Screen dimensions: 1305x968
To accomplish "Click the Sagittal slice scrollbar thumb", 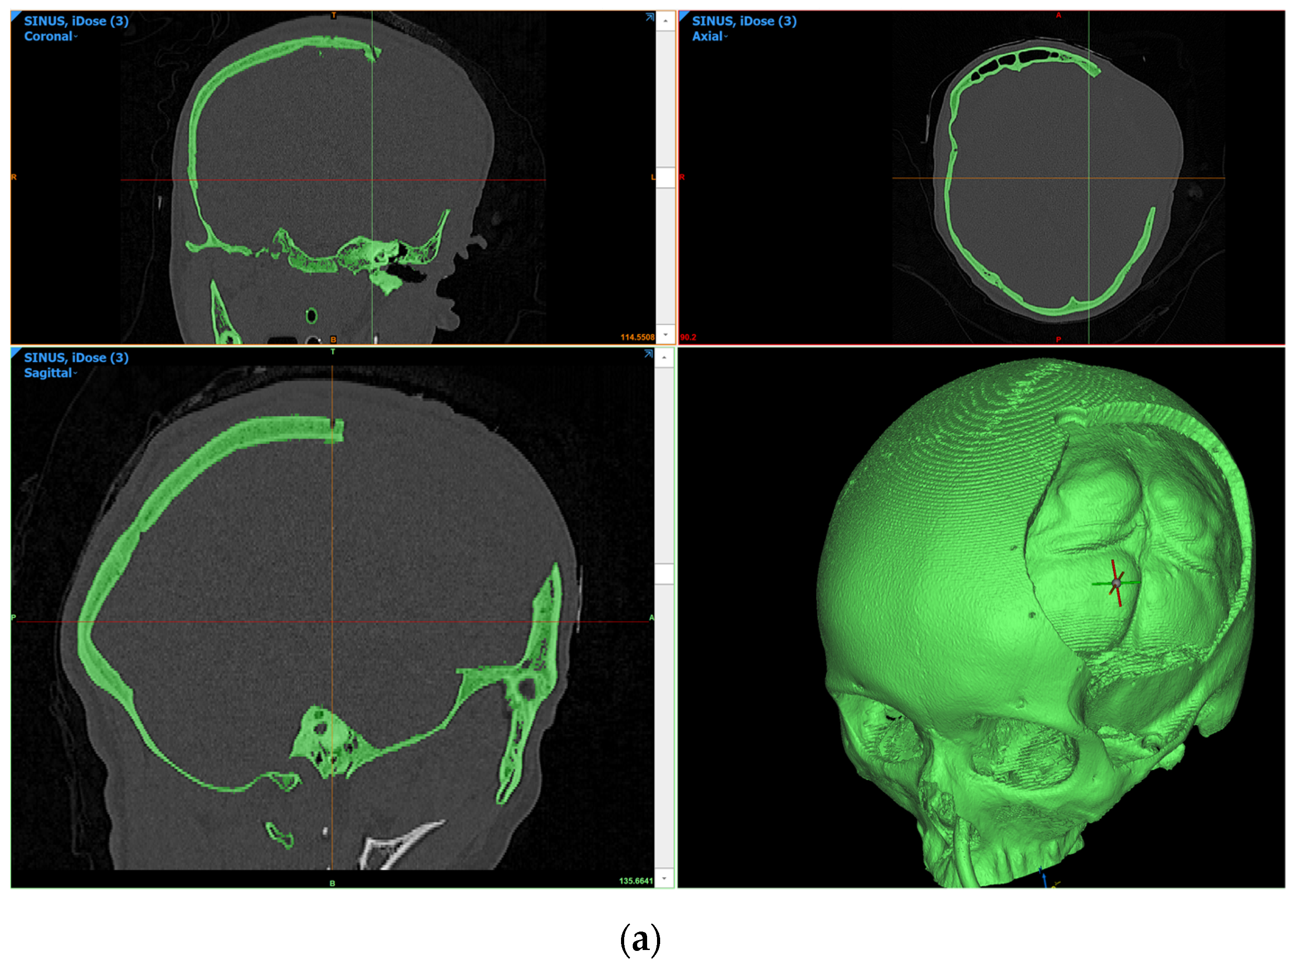I will click(664, 574).
